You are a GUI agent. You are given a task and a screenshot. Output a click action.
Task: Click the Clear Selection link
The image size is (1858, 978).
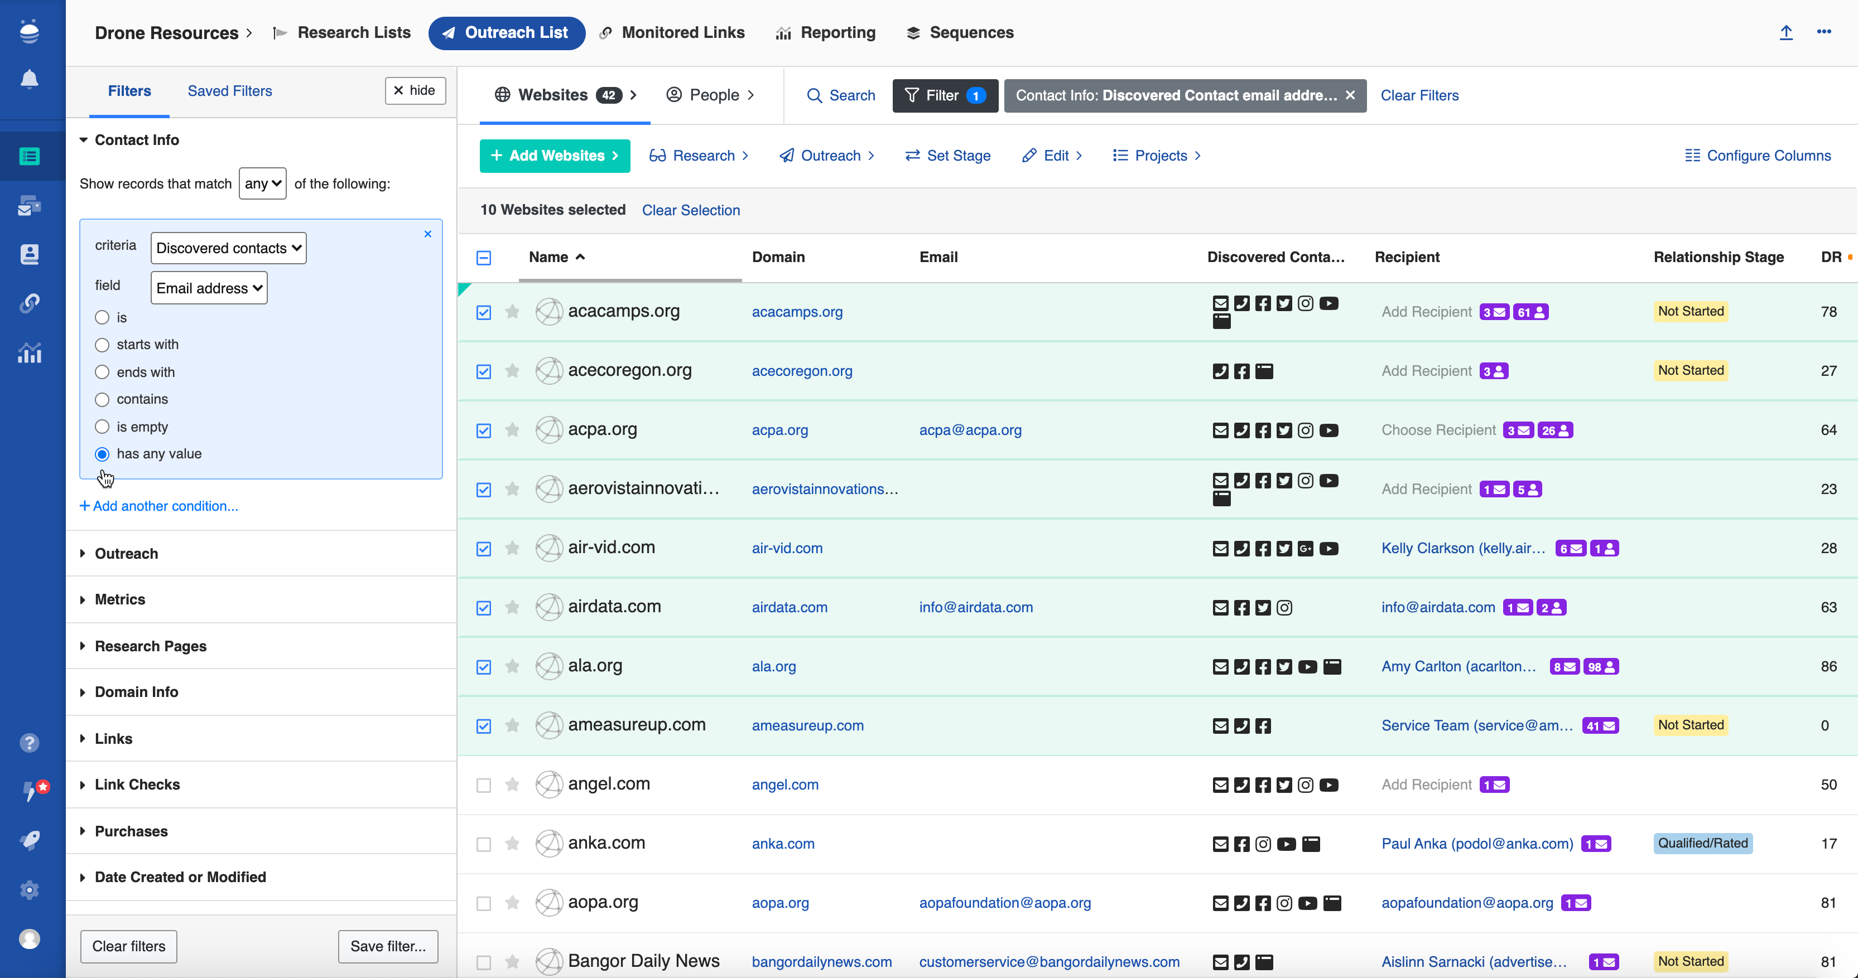tap(690, 210)
